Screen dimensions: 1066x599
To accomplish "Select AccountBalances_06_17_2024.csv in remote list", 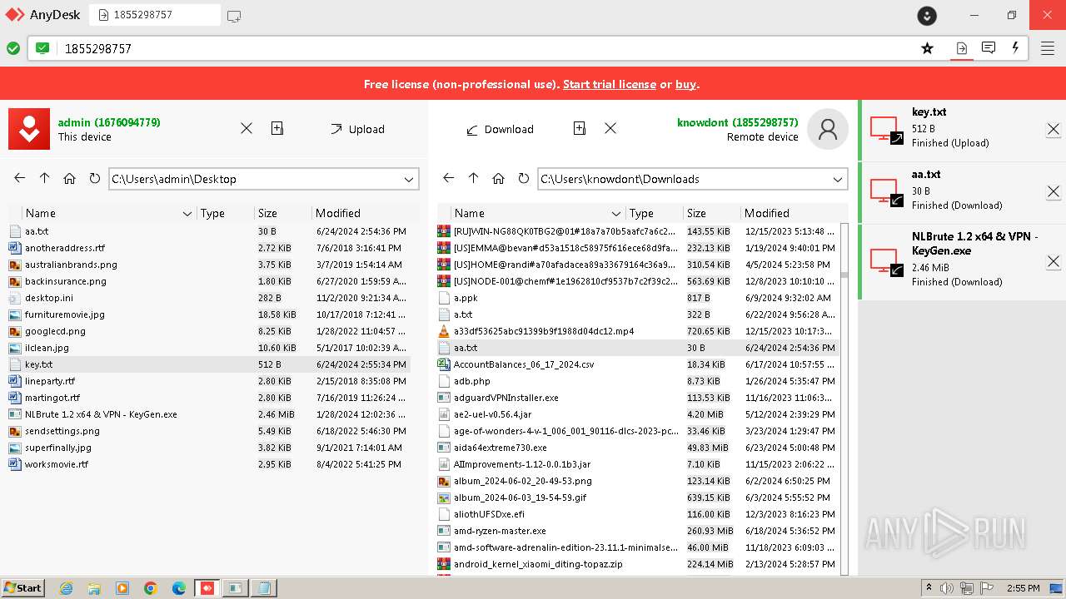I will pos(638,364).
